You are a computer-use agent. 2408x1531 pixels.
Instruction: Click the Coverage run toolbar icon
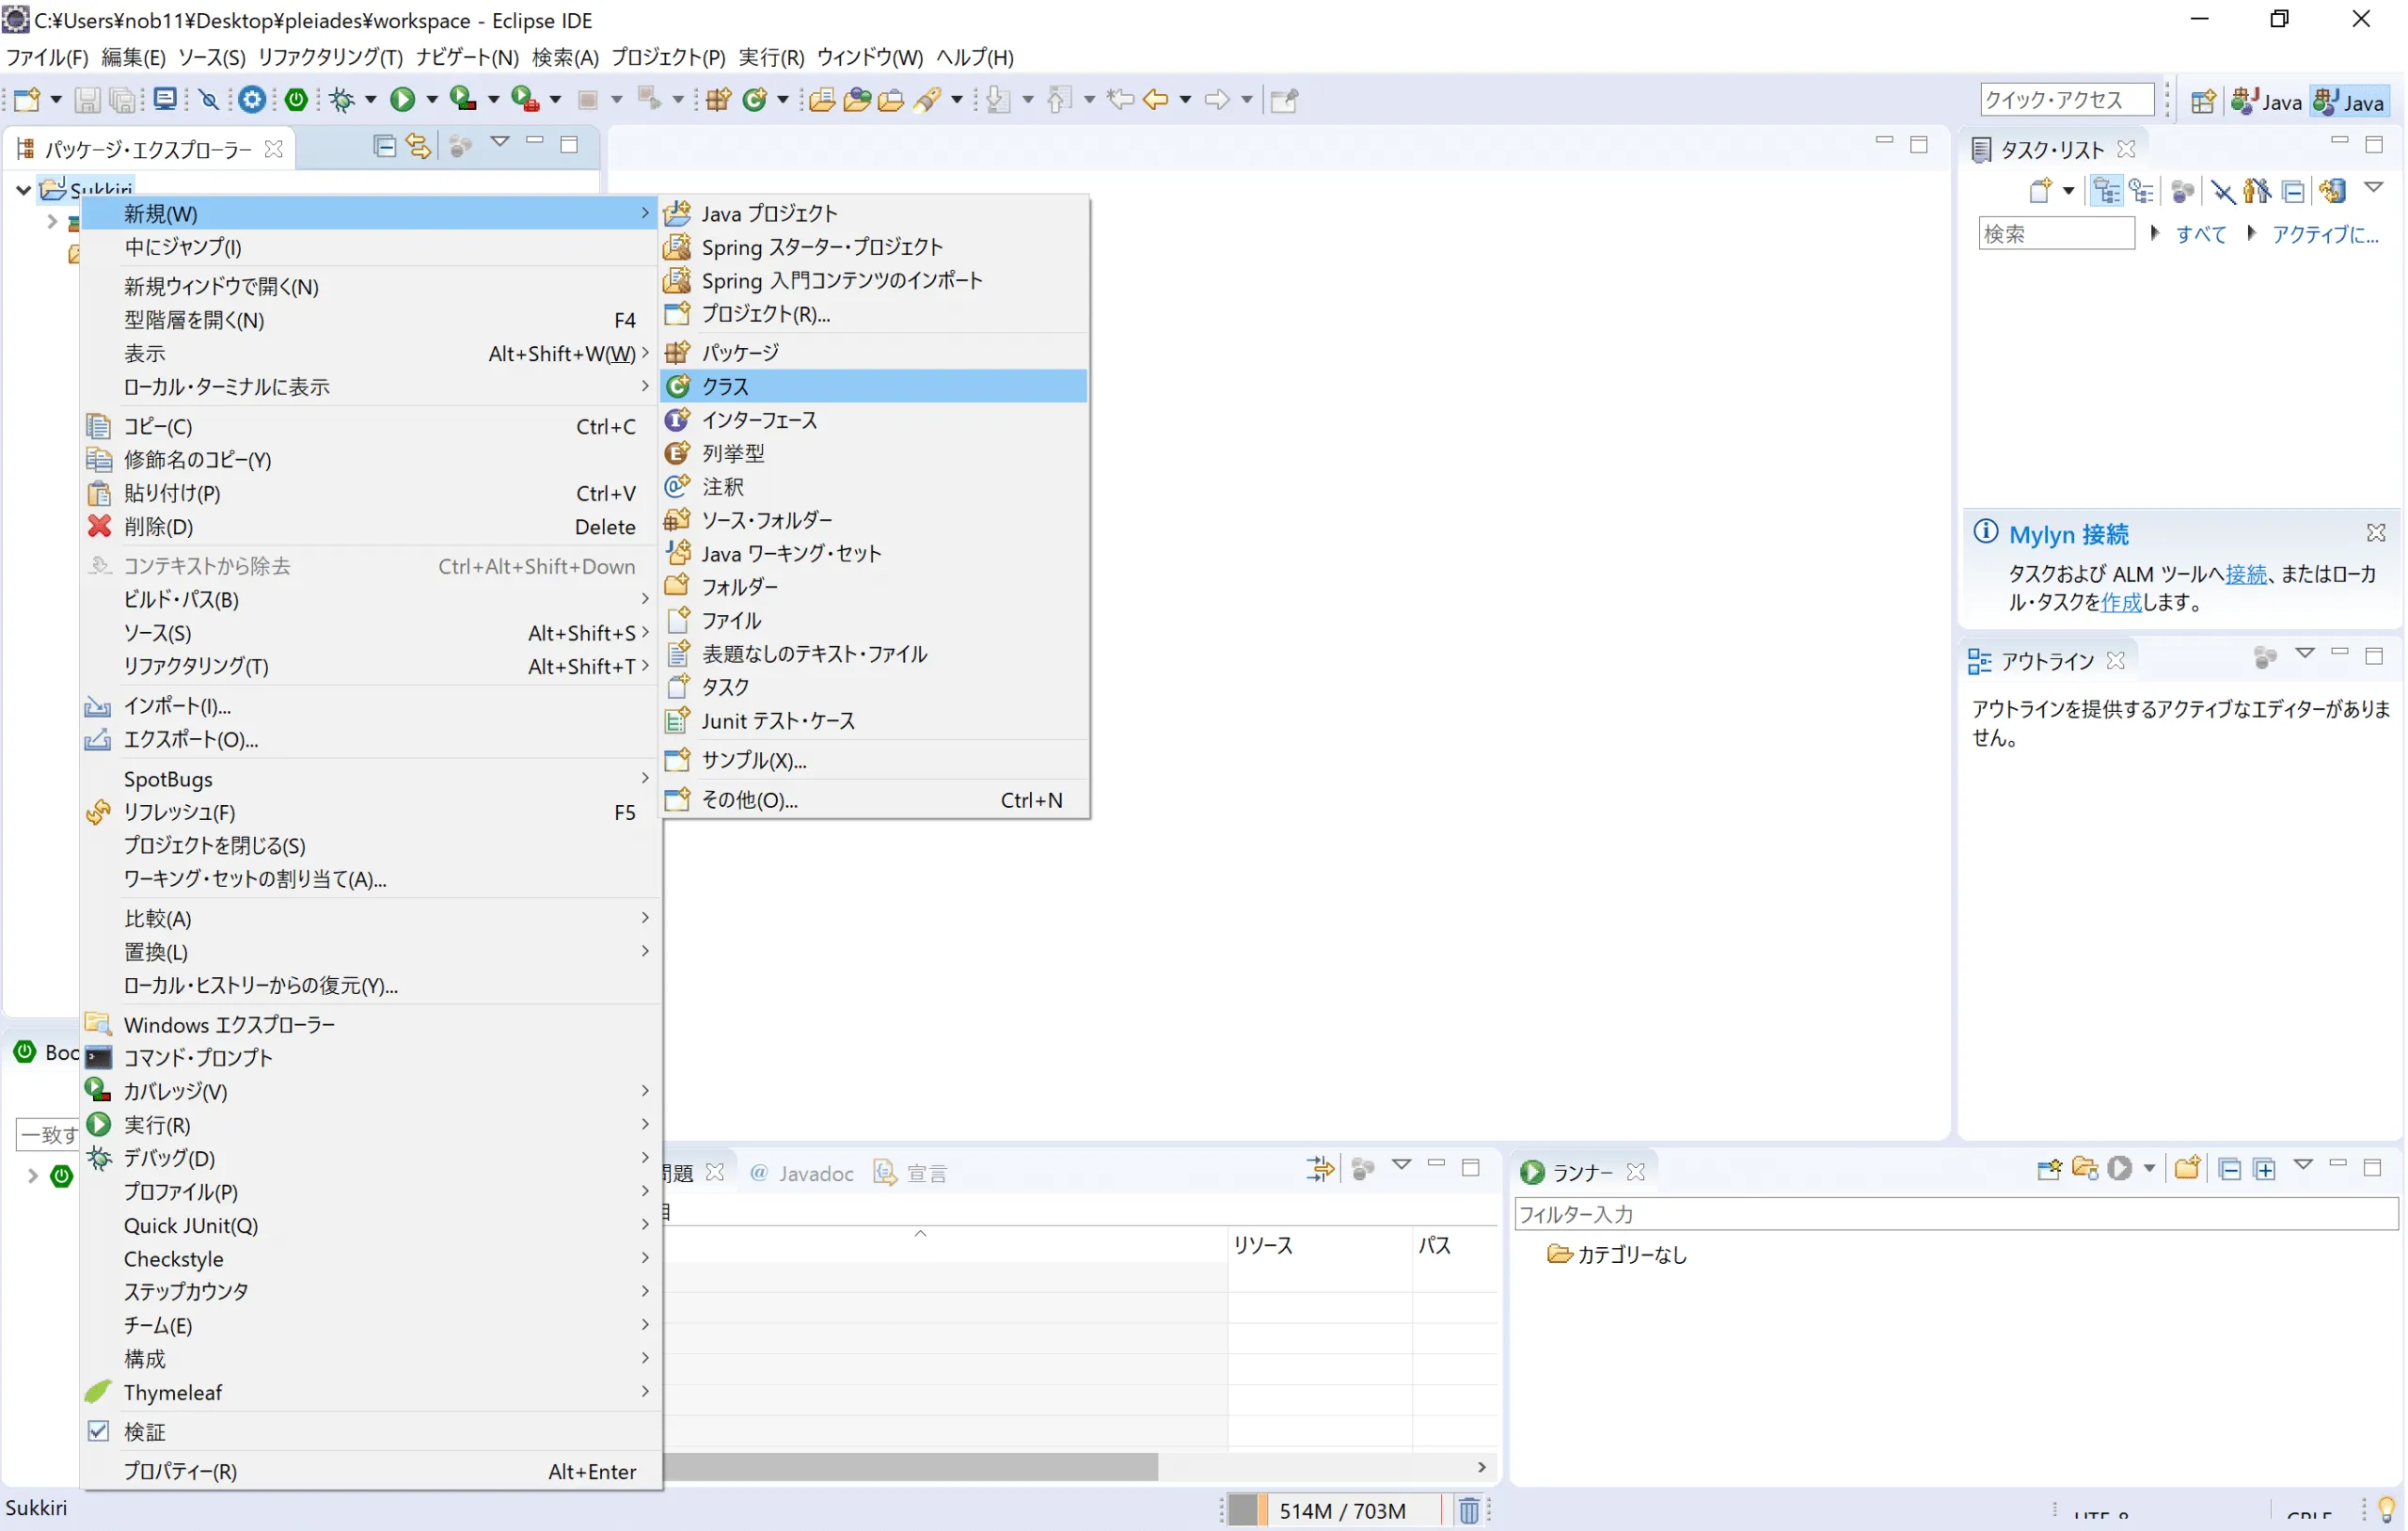(462, 100)
